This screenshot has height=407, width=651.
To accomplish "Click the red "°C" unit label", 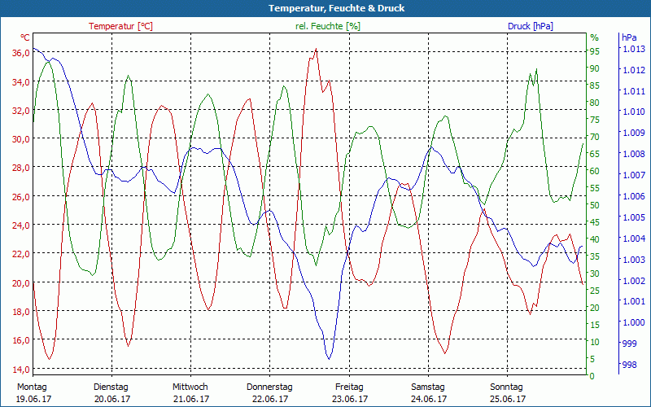I will point(25,37).
